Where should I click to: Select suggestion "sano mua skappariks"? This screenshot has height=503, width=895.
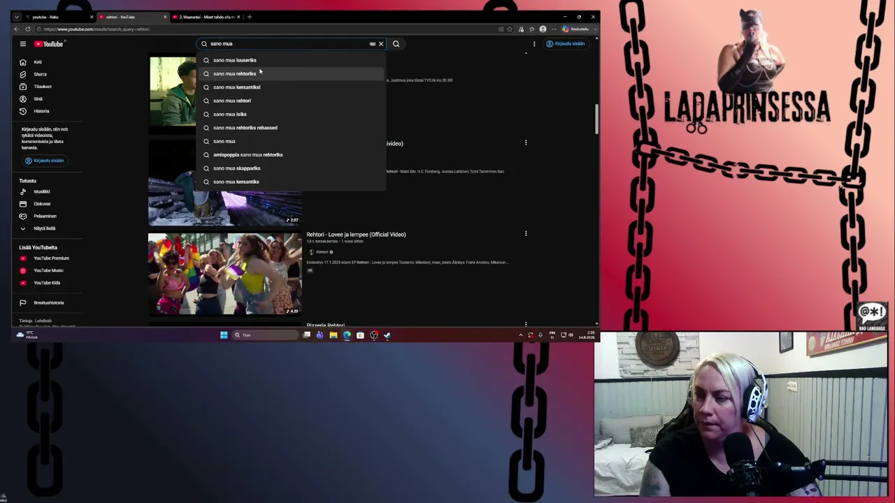291,168
